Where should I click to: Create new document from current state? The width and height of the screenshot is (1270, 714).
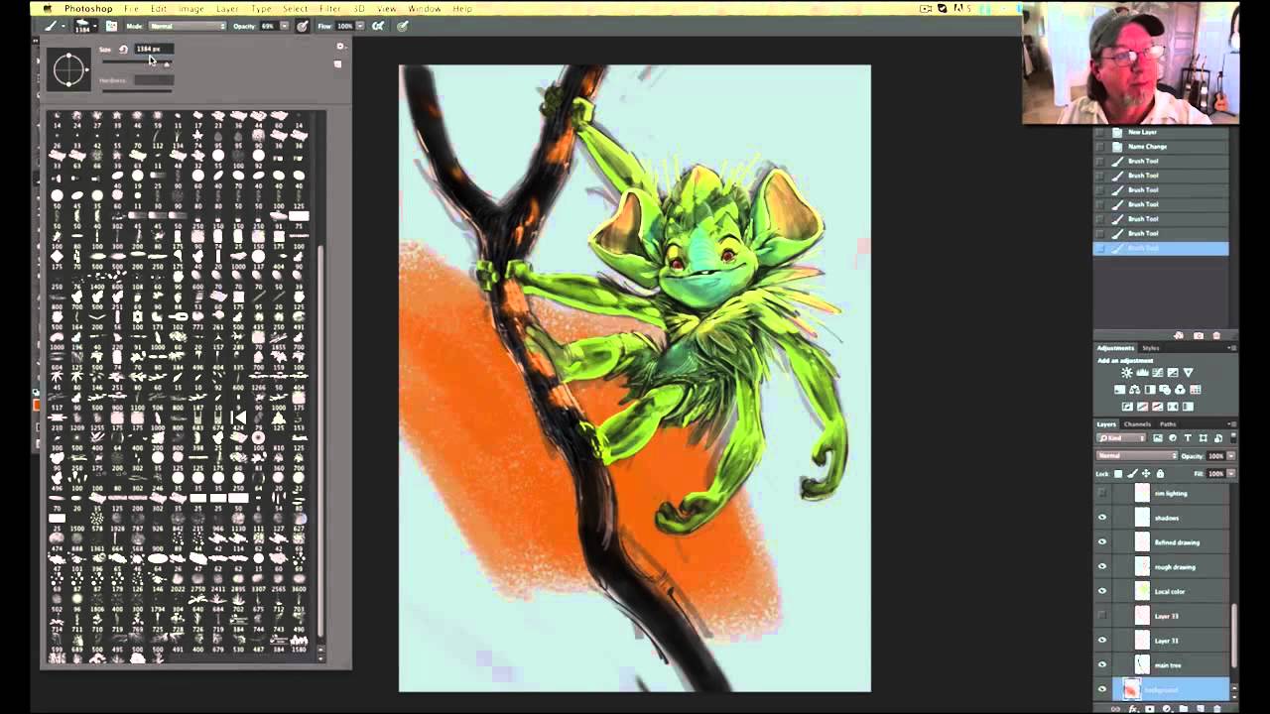coord(1179,335)
